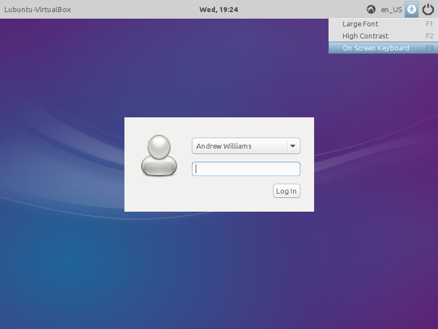Image resolution: width=438 pixels, height=329 pixels.
Task: Click the F3 shortcut beside On Screen Keyboard
Action: coord(429,48)
